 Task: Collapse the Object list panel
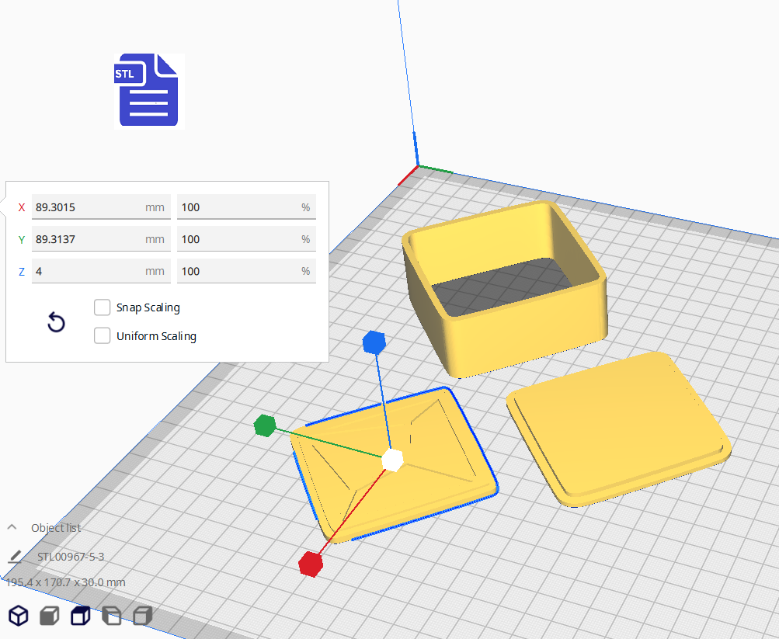[12, 528]
